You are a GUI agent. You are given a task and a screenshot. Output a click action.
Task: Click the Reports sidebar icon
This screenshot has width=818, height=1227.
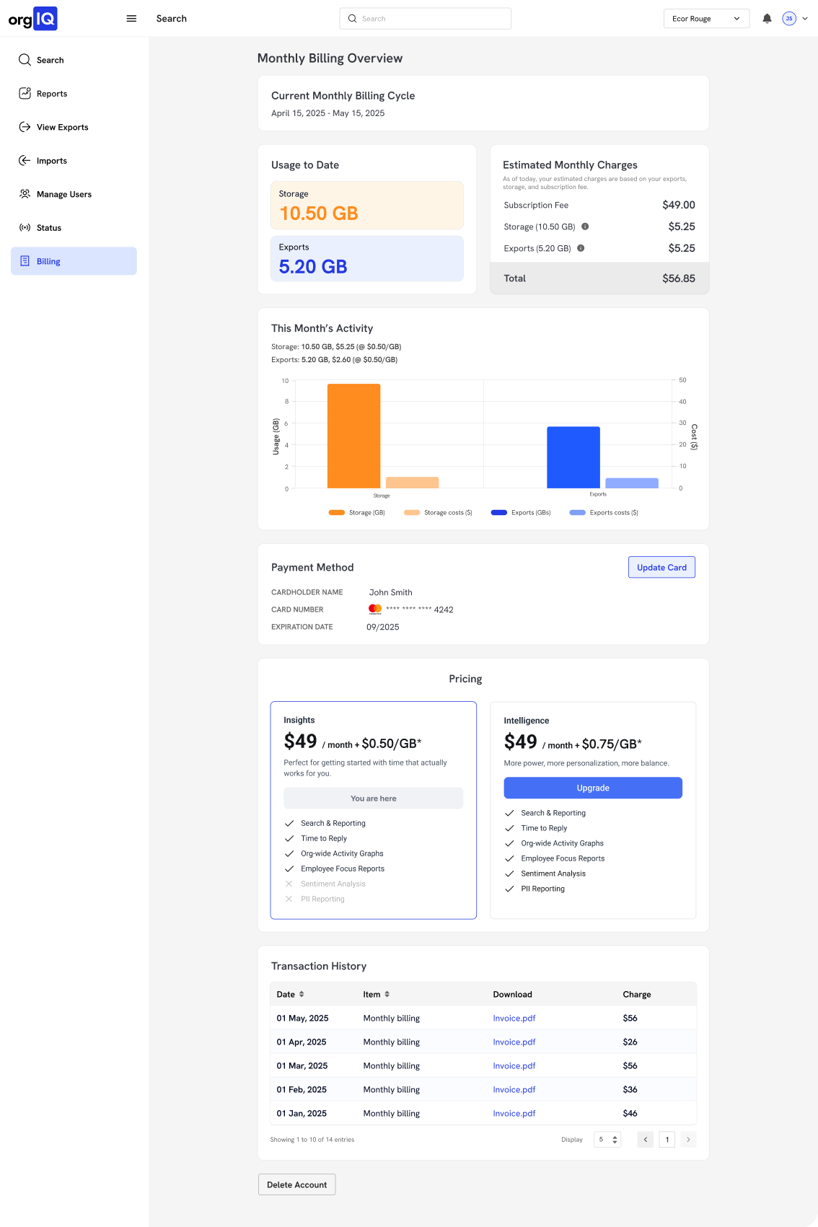coord(25,93)
